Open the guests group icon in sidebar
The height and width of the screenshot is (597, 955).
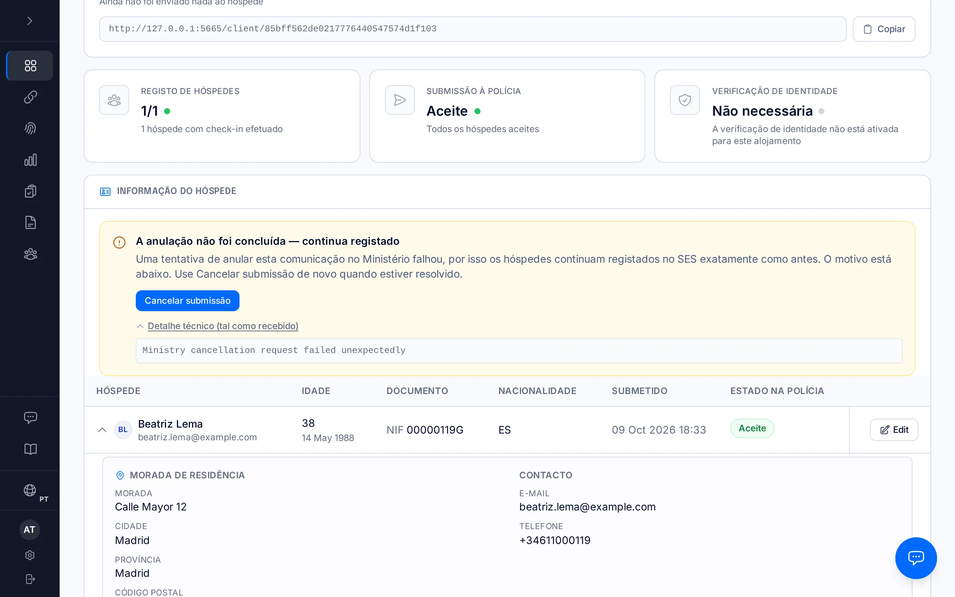tap(30, 254)
